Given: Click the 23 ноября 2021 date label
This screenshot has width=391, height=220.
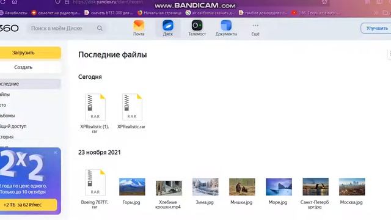Looking at the screenshot, I should tap(99, 152).
